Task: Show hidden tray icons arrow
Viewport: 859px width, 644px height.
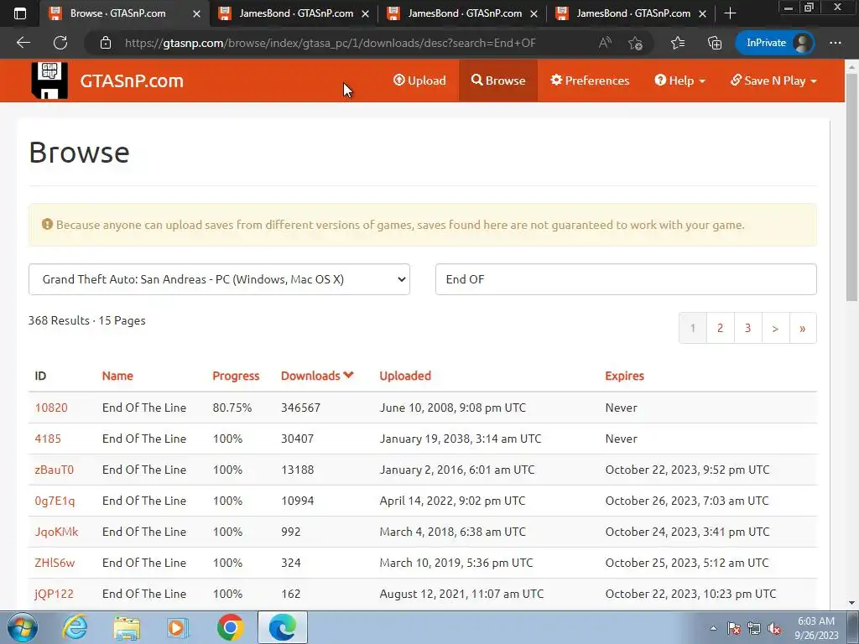Action: pos(713,628)
